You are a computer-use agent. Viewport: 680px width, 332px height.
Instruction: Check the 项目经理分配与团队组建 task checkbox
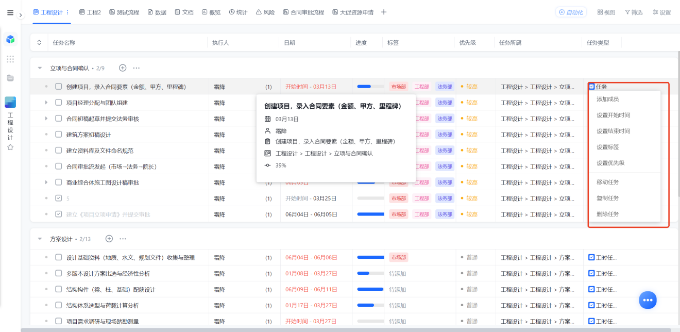(59, 103)
